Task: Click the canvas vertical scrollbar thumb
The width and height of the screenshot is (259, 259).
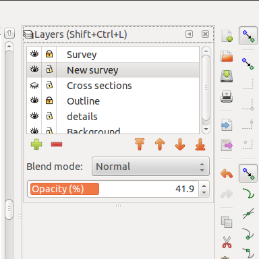Action: (9, 209)
